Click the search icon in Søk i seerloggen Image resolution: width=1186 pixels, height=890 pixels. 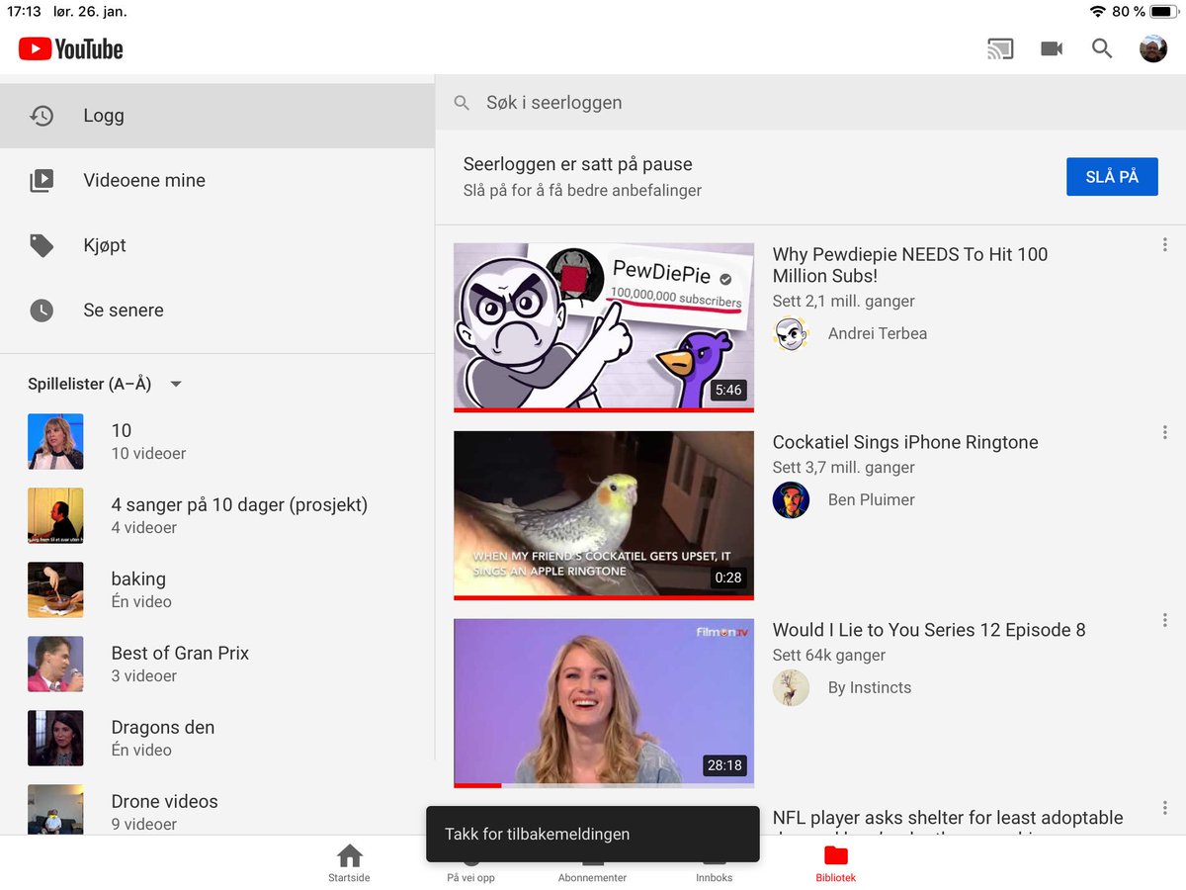pyautogui.click(x=461, y=103)
